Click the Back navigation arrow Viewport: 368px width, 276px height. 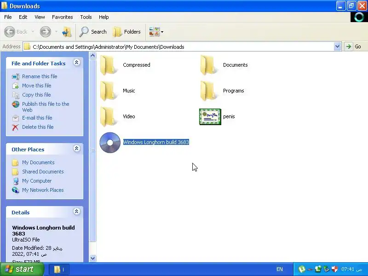click(x=10, y=32)
